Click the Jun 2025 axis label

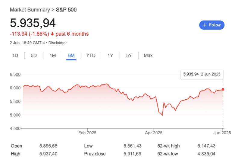click(x=222, y=132)
